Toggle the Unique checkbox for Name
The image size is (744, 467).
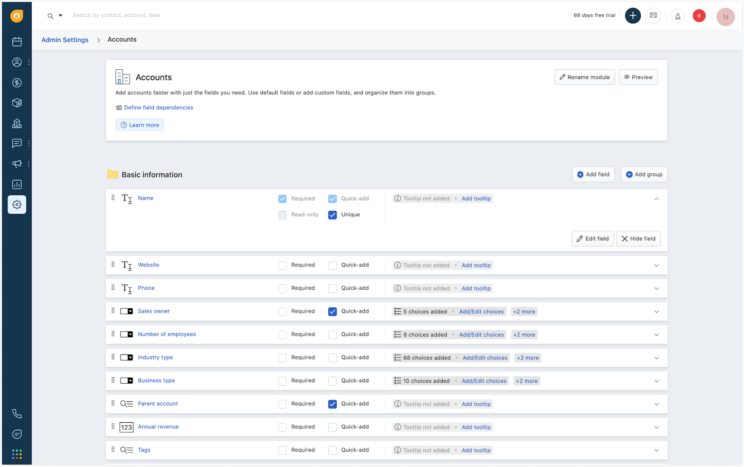pos(332,215)
